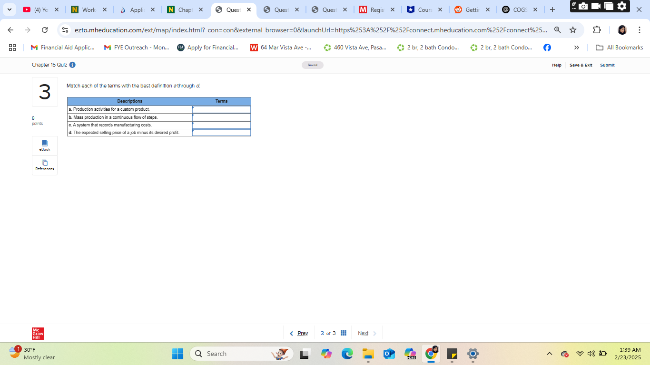
Task: Open the Microsoft 365 taskbar icon
Action: pyautogui.click(x=410, y=354)
